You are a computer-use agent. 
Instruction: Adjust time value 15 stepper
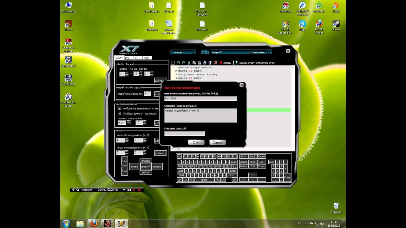145,123
